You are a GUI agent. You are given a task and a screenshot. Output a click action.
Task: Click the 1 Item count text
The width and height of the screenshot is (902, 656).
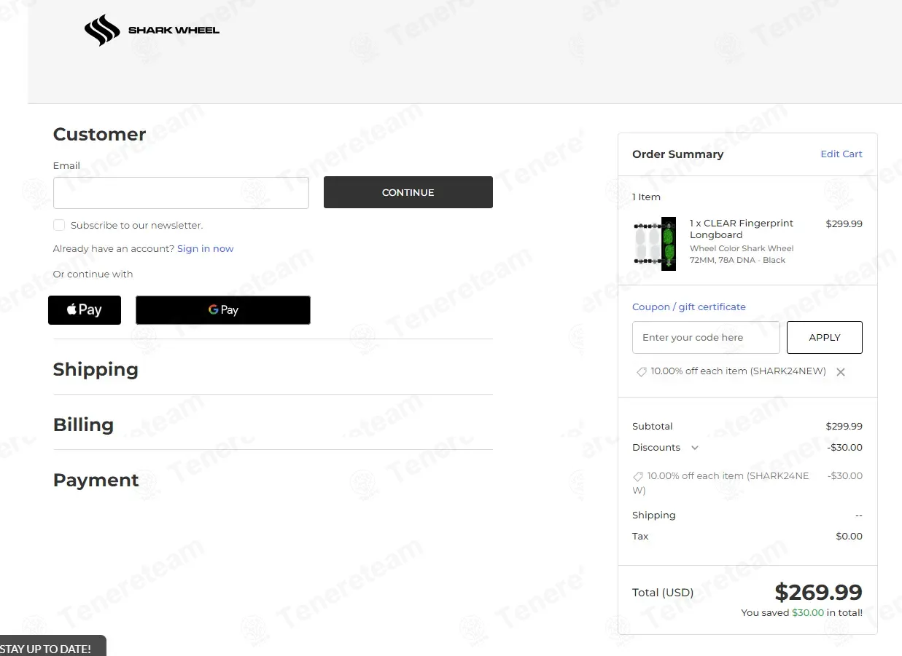coord(647,197)
